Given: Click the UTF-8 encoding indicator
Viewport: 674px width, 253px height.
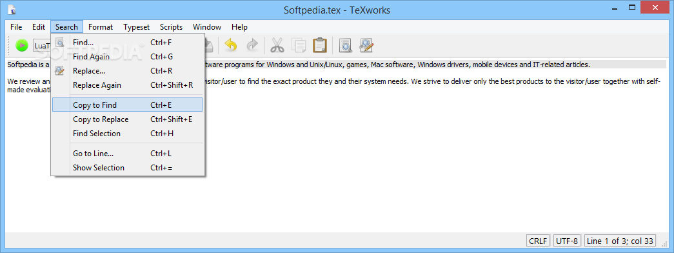Looking at the screenshot, I should coord(568,241).
